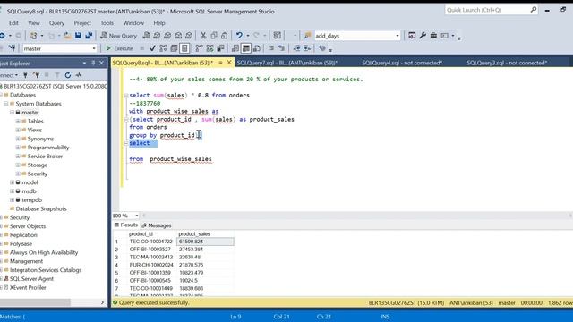This screenshot has height=322, width=573.
Task: Open the Help menu
Action: coord(159,23)
